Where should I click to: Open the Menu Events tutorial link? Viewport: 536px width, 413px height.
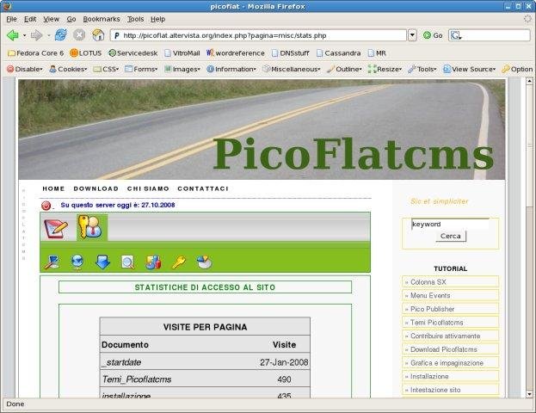pyautogui.click(x=450, y=296)
